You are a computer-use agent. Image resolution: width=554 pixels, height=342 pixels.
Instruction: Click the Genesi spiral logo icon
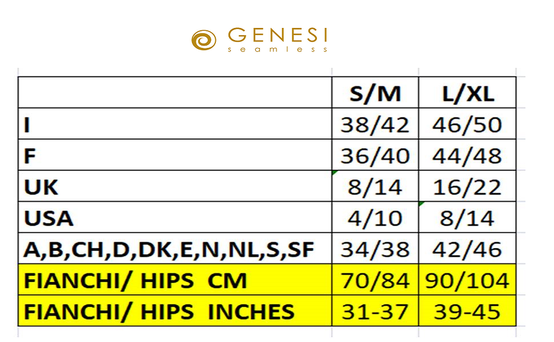click(204, 40)
